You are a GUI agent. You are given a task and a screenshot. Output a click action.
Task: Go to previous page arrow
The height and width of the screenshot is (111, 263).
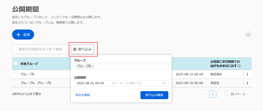pyautogui.click(x=204, y=94)
